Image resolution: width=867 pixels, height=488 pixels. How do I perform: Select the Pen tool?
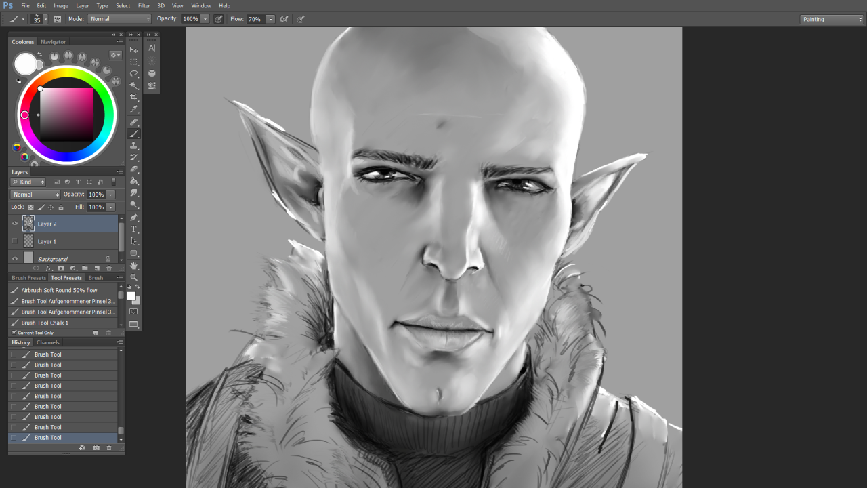(x=133, y=218)
